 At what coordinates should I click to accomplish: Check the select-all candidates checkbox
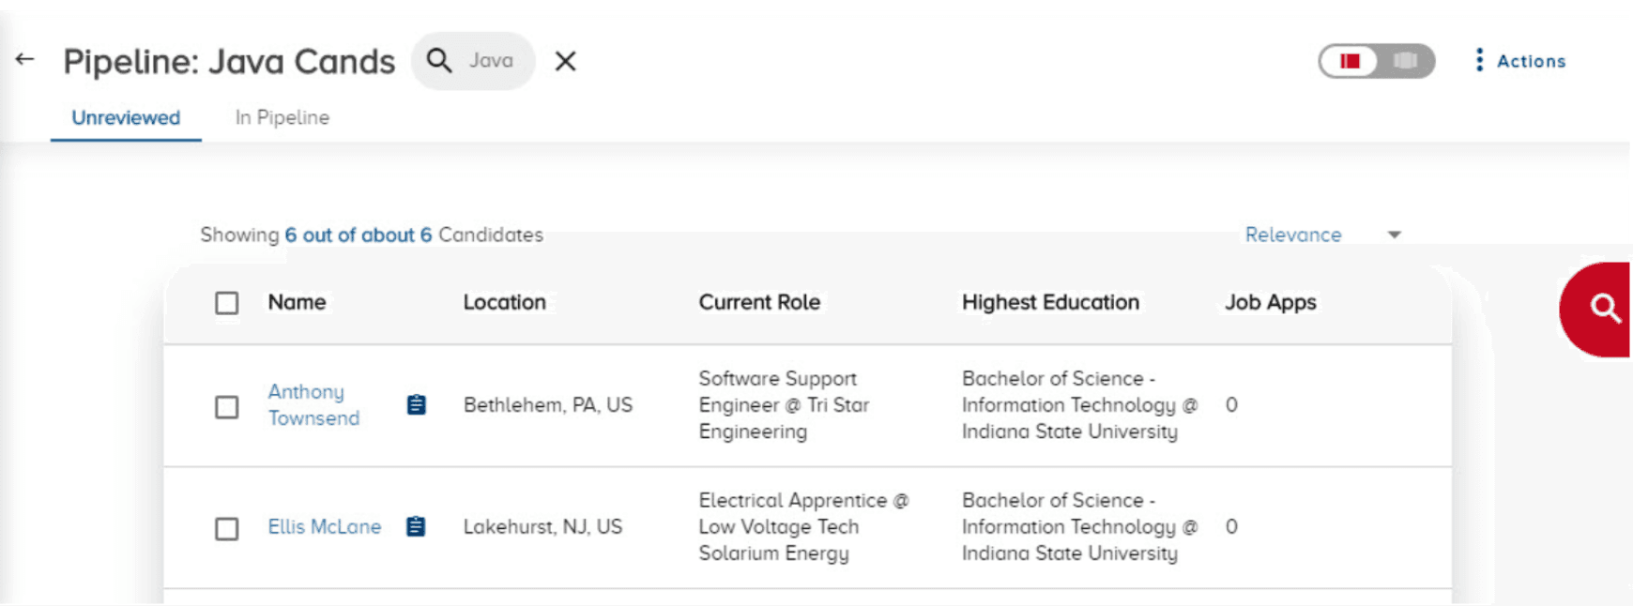tap(226, 303)
